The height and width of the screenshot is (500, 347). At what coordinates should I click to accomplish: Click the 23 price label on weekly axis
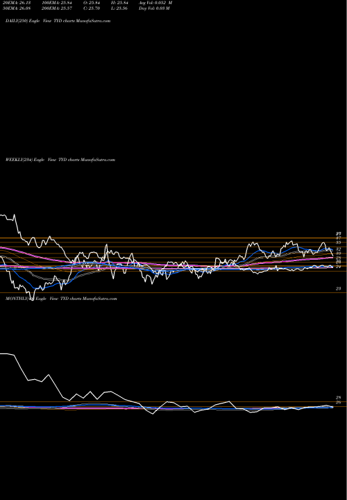click(339, 289)
